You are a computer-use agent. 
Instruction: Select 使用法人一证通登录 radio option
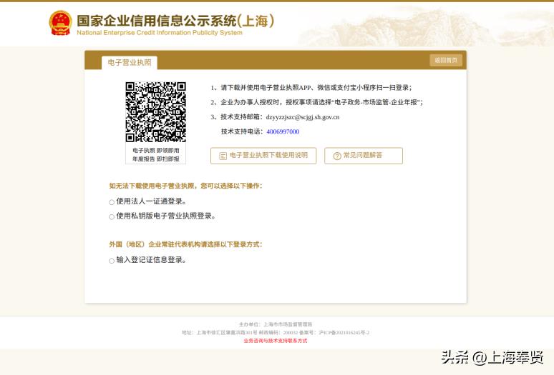coord(112,202)
